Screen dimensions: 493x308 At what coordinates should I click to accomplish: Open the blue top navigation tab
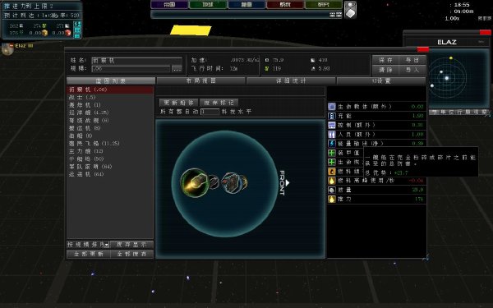[x=246, y=5]
